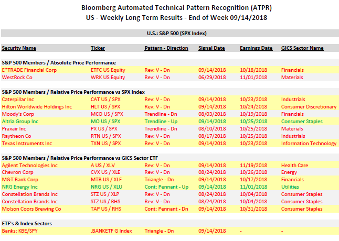This screenshot has height=241, width=339.
Task: Click the Signal Date column header
Action: 211,48
